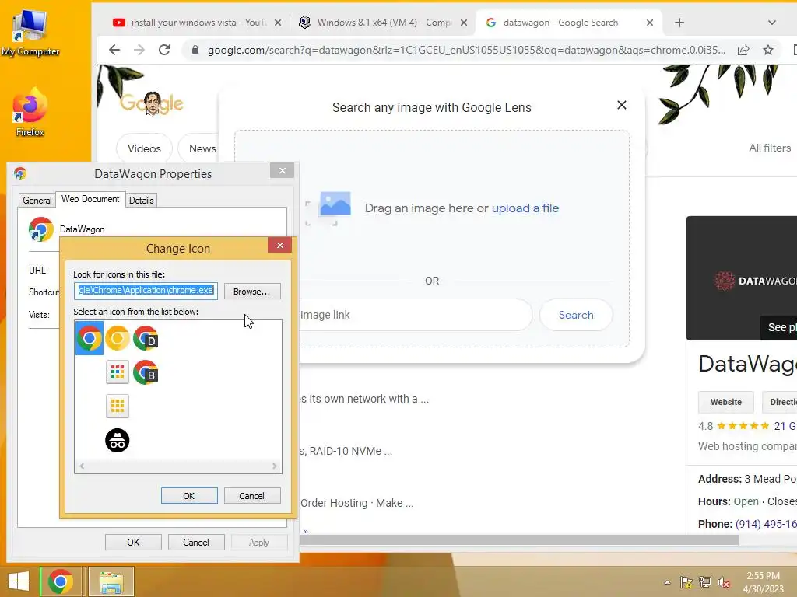The image size is (797, 597).
Task: Switch to the Details tab
Action: (142, 200)
